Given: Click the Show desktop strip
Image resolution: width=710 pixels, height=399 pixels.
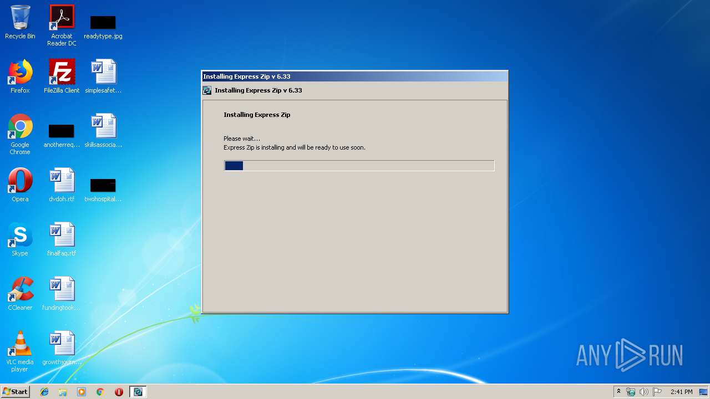Looking at the screenshot, I should tap(704, 392).
